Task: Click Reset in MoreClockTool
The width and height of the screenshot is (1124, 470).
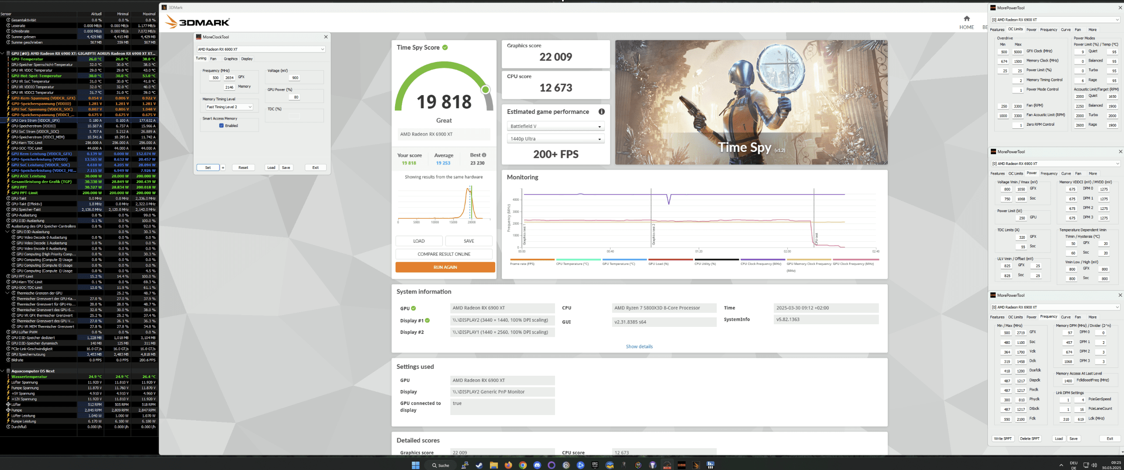Action: 243,168
